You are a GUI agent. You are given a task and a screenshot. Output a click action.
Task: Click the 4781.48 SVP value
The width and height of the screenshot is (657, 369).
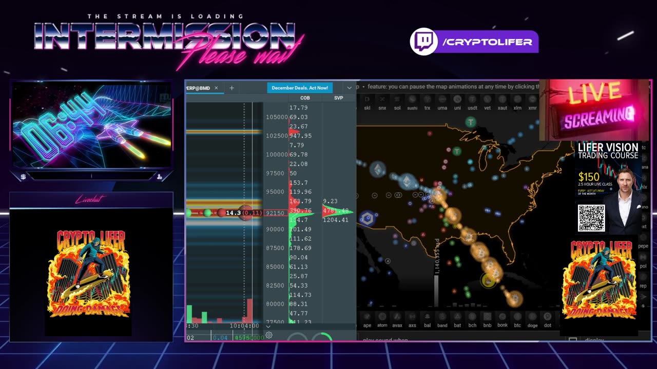pos(336,211)
